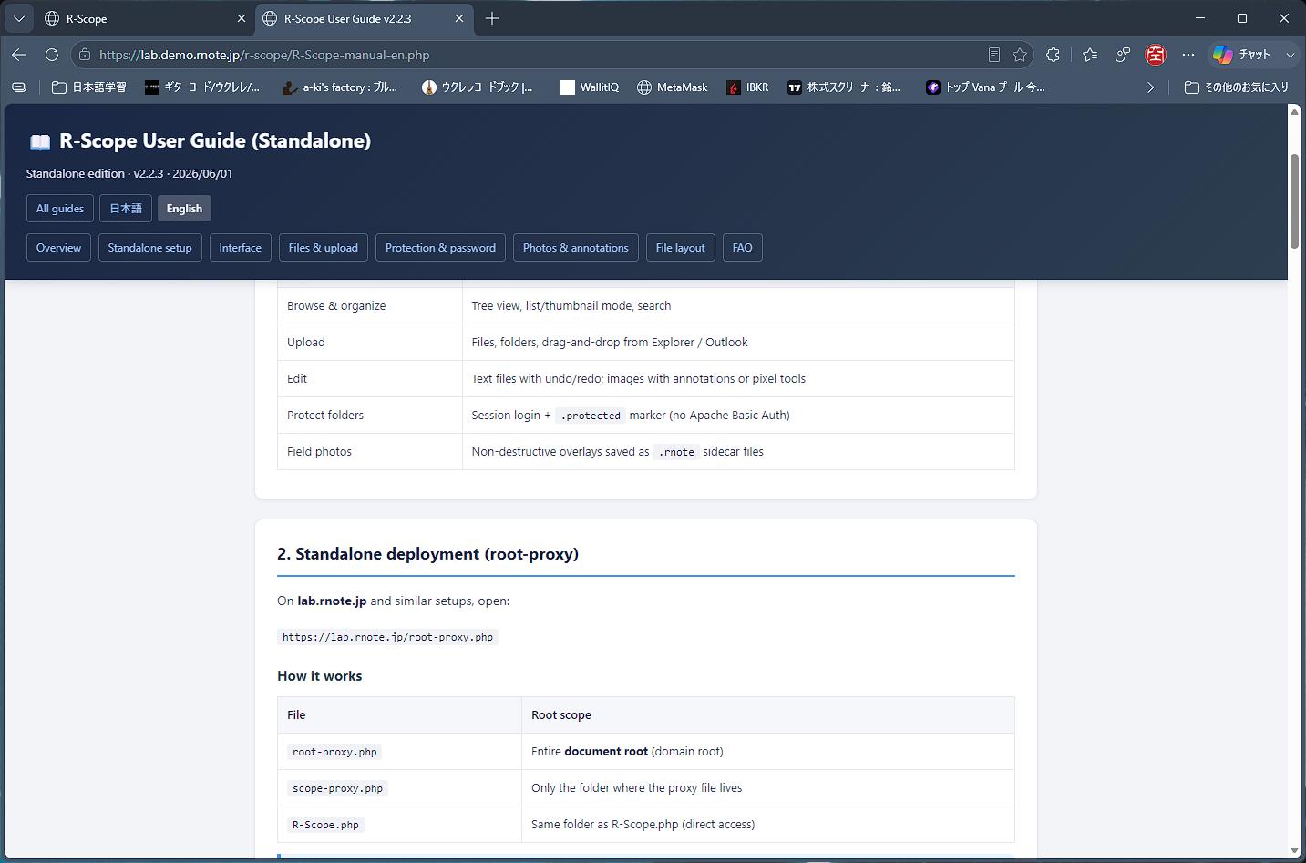Open the その他のお気に入り folder
This screenshot has height=863, width=1306.
1237,87
